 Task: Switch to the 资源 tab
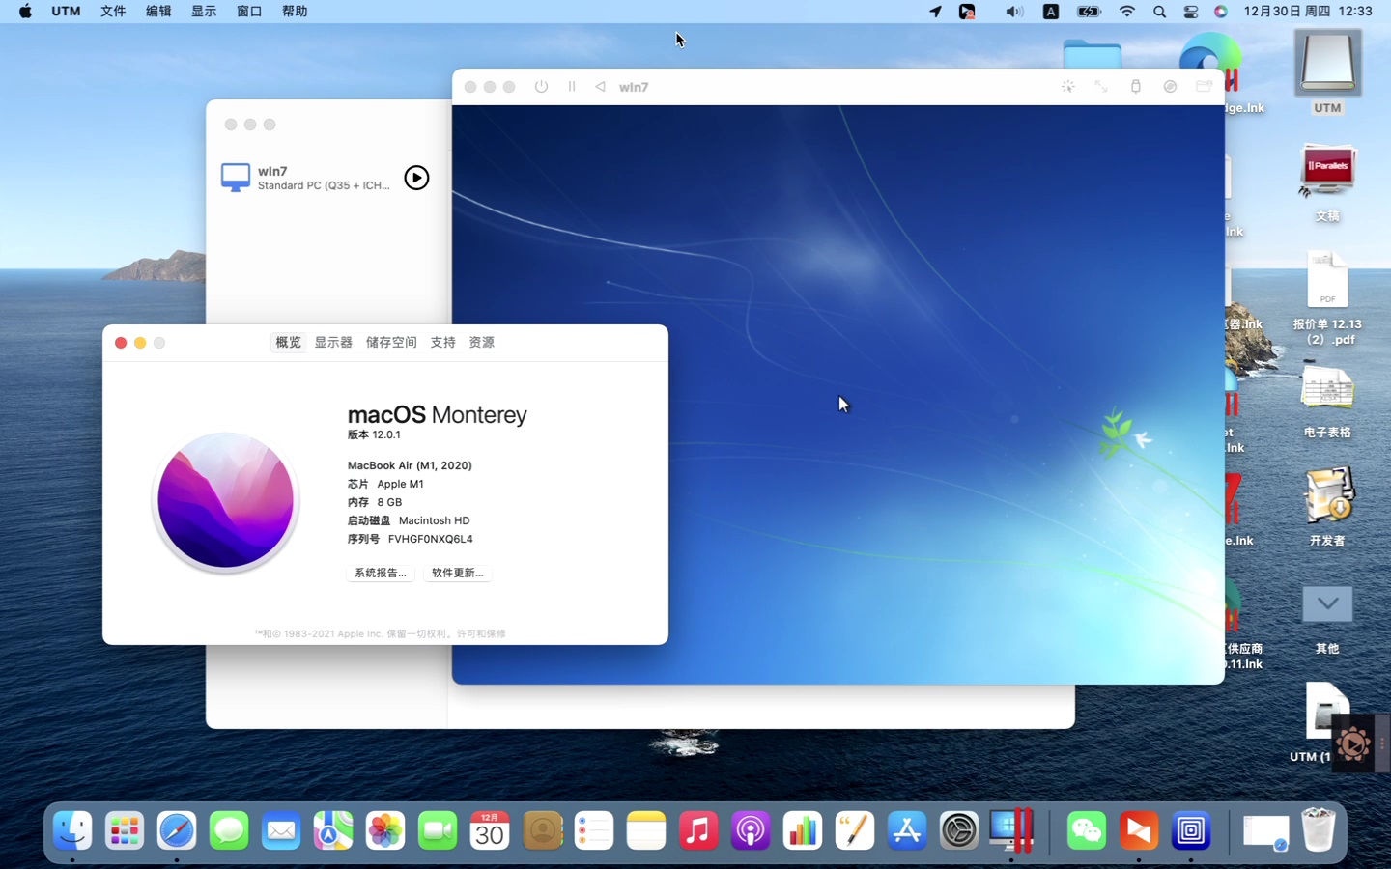[481, 342]
